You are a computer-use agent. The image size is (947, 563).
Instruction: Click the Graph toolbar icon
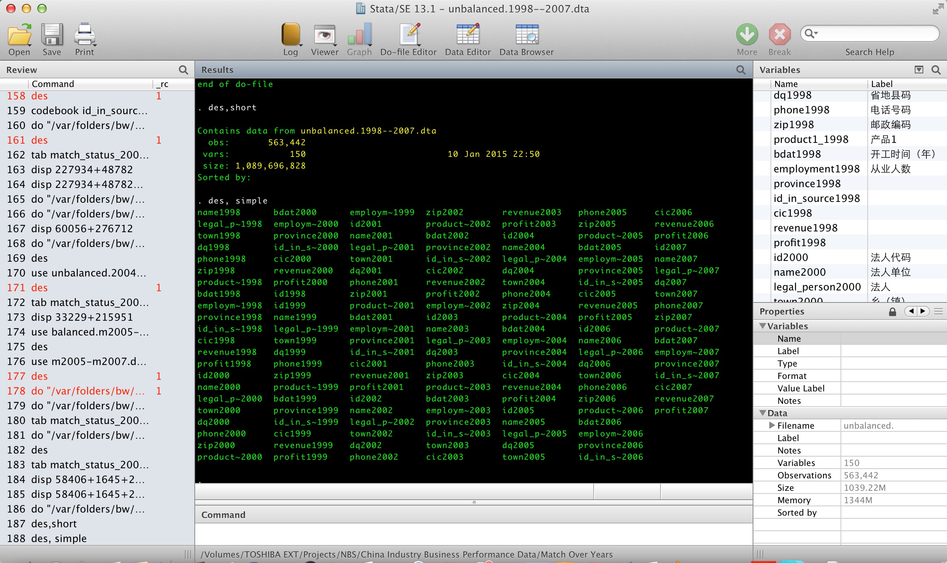359,35
